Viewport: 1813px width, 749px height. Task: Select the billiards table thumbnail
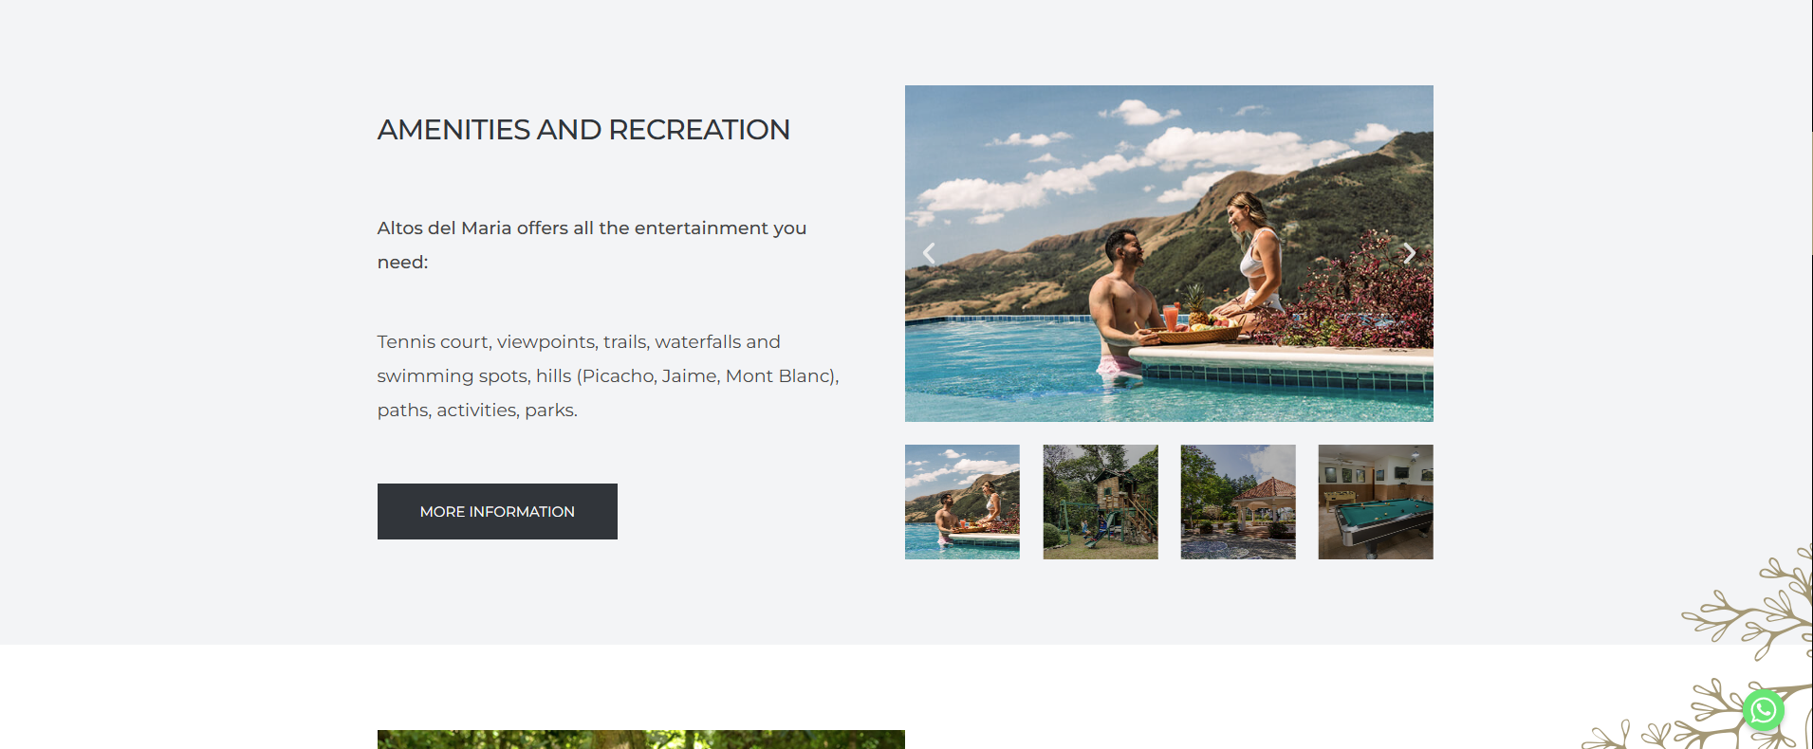(x=1376, y=502)
